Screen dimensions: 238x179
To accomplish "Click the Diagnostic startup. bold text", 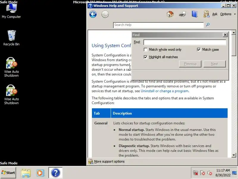I will click(x=134, y=146).
